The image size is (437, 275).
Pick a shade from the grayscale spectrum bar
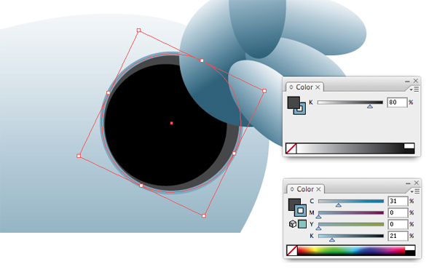point(350,148)
